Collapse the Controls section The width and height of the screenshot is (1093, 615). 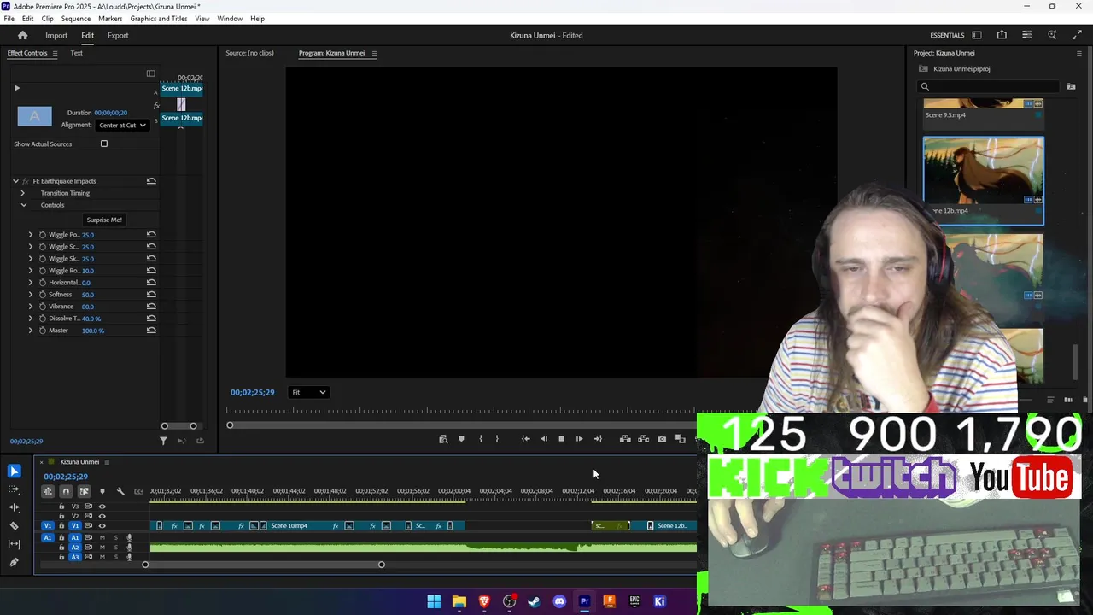click(23, 205)
